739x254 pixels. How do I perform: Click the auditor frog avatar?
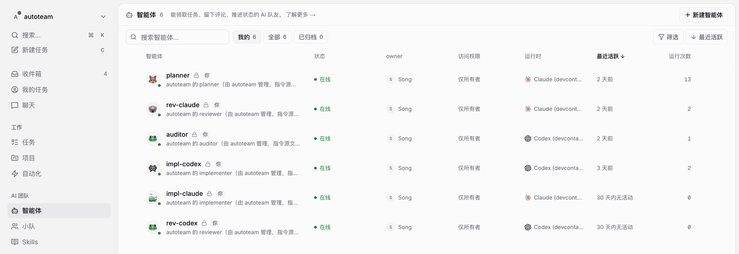click(153, 139)
